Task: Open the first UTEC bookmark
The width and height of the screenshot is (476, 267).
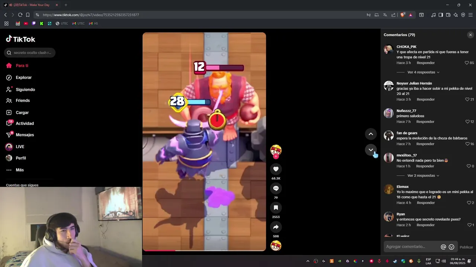Action: tap(62, 23)
